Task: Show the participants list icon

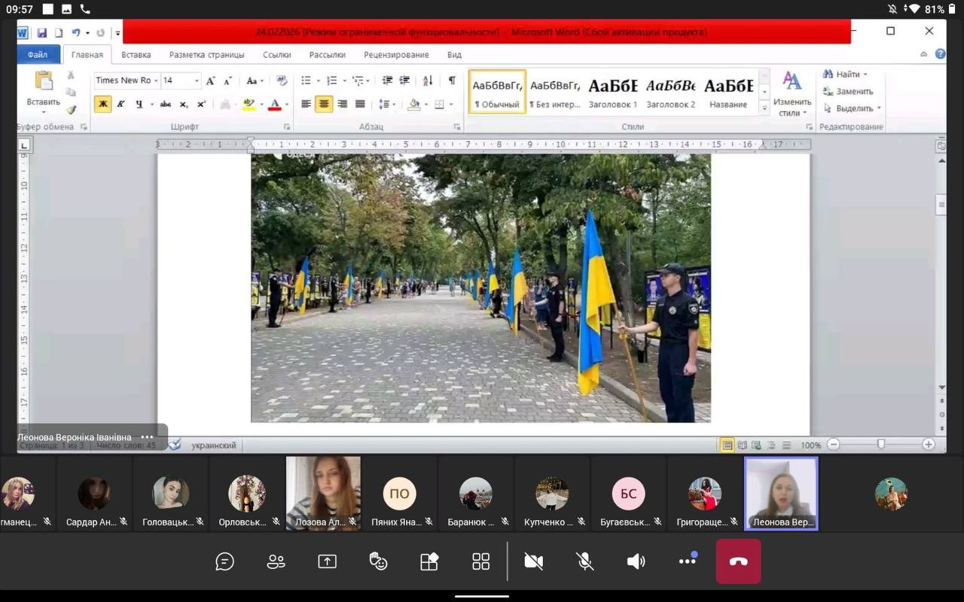Action: coord(276,561)
